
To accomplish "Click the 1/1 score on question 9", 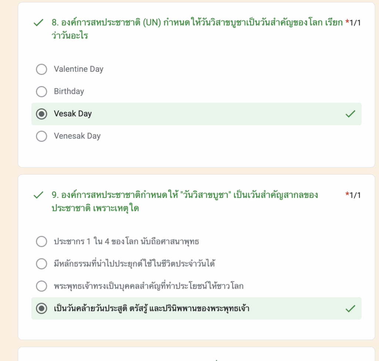I will 355,195.
